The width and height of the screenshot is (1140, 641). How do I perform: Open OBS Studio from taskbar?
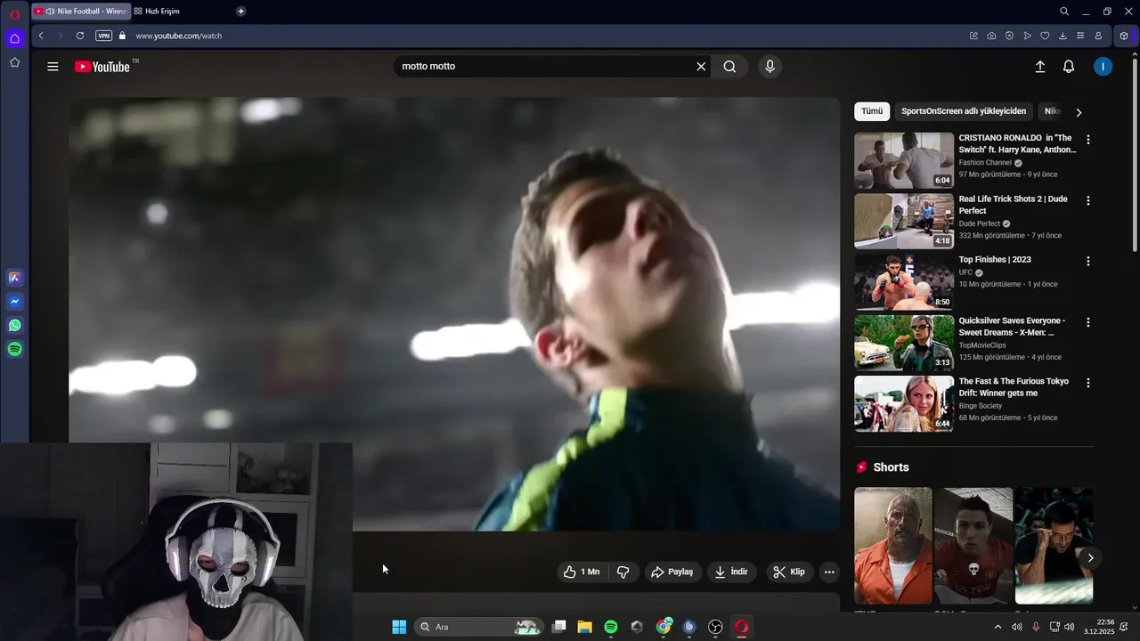[715, 627]
